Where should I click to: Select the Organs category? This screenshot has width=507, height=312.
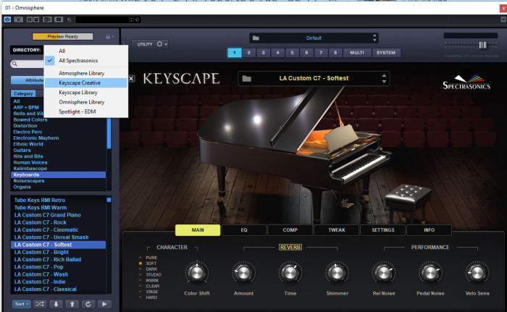click(58, 187)
